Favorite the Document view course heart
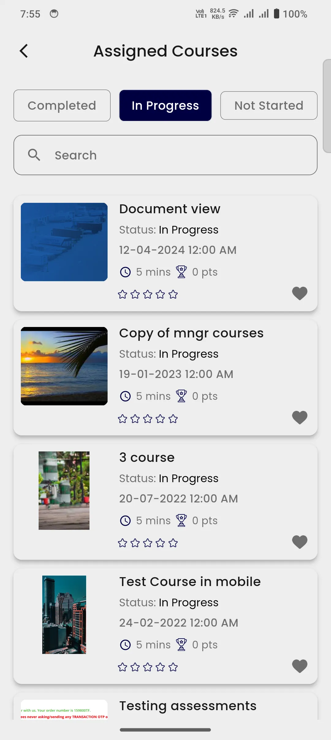 pos(300,293)
